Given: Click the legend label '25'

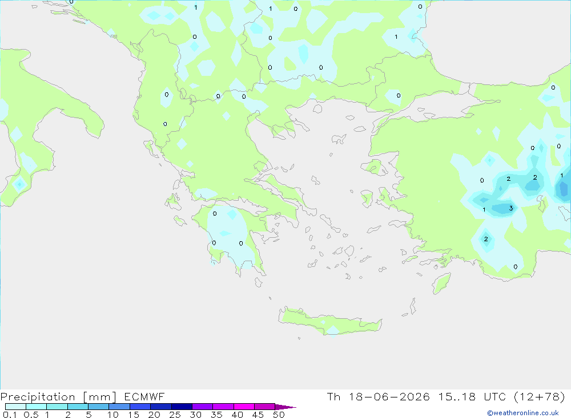Looking at the screenshot, I should 175,415.
